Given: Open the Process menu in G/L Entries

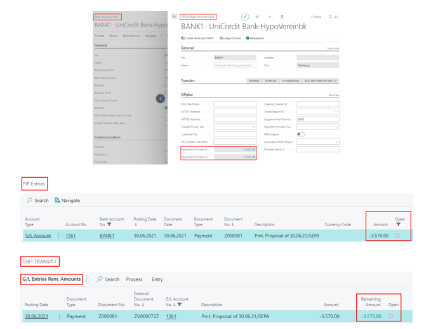Looking at the screenshot, I should click(x=134, y=279).
